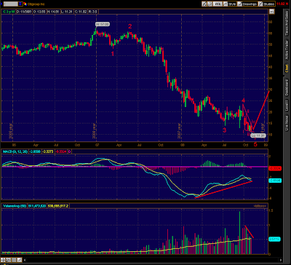
Task: Click the VolumeAvg (50) study label
Action: (15, 206)
